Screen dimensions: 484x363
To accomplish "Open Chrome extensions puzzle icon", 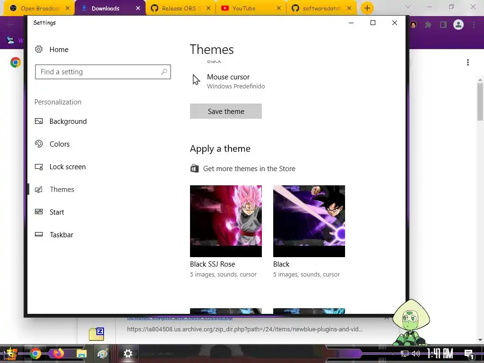I will tap(428, 25).
